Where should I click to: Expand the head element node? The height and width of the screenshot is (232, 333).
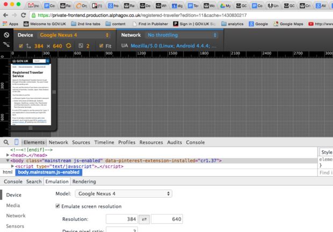[x=8, y=155]
